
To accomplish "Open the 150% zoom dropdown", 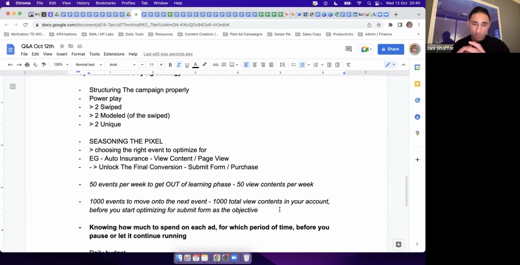I will [x=61, y=64].
